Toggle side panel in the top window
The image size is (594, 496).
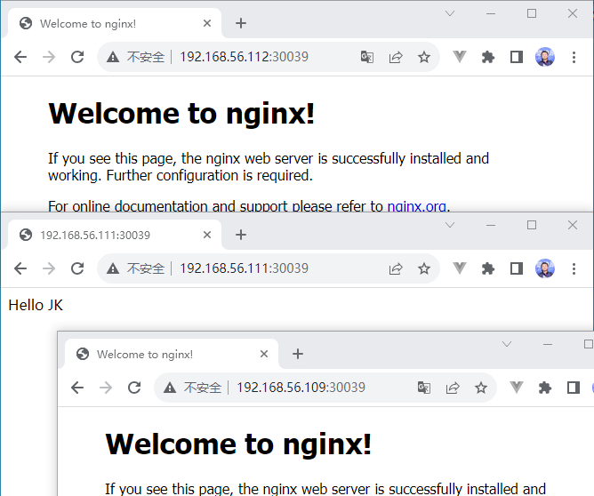coord(517,57)
